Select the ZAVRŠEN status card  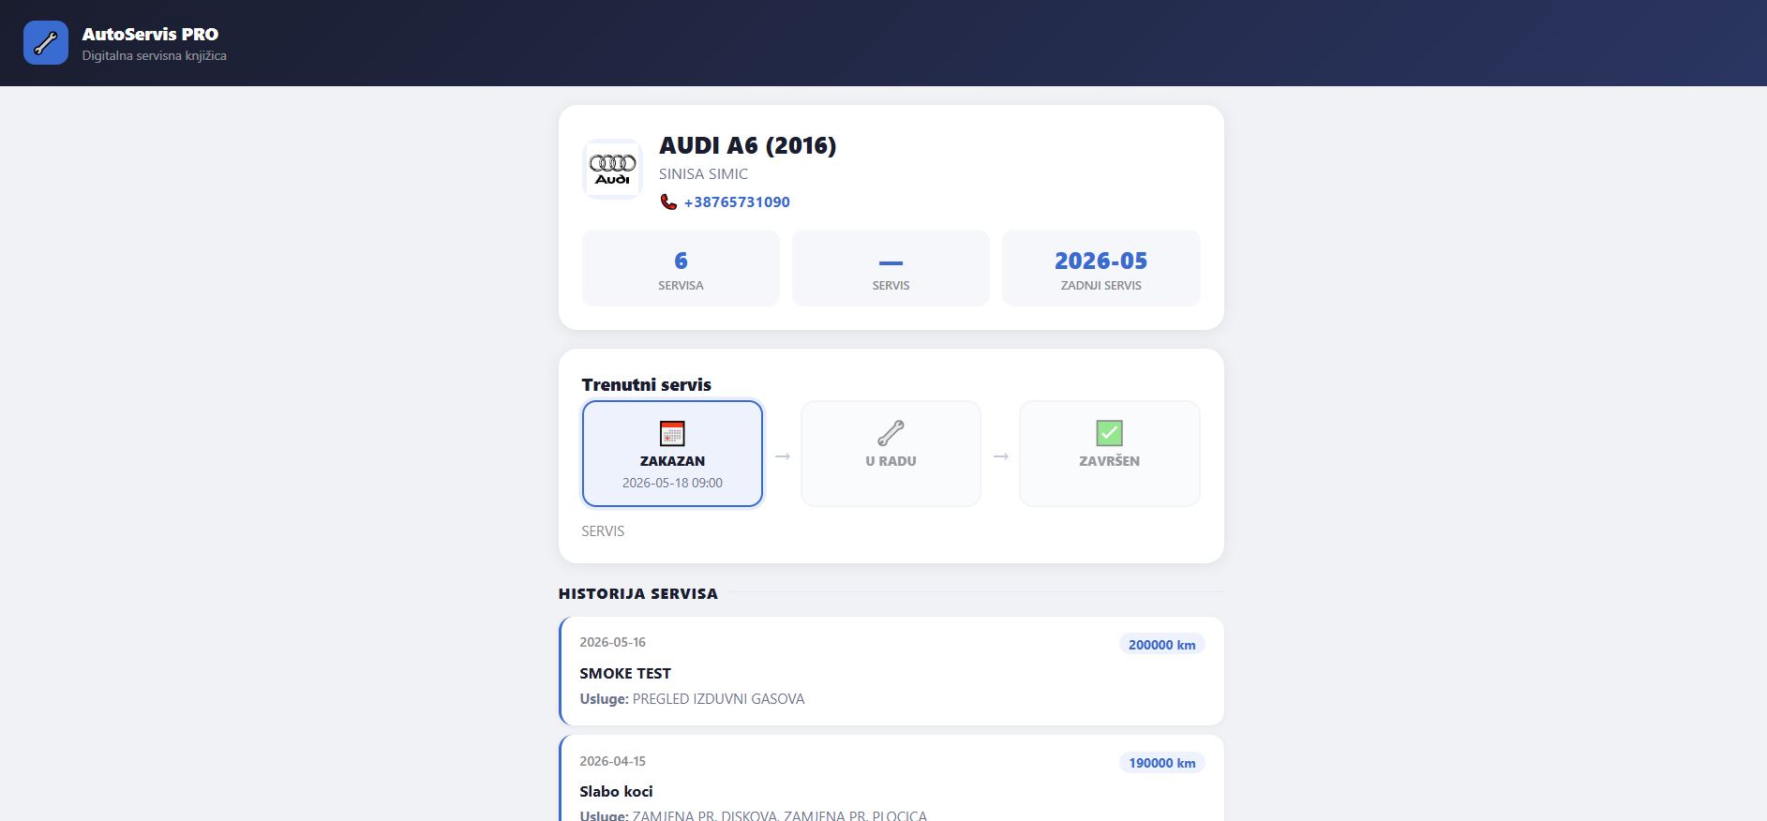[1110, 454]
